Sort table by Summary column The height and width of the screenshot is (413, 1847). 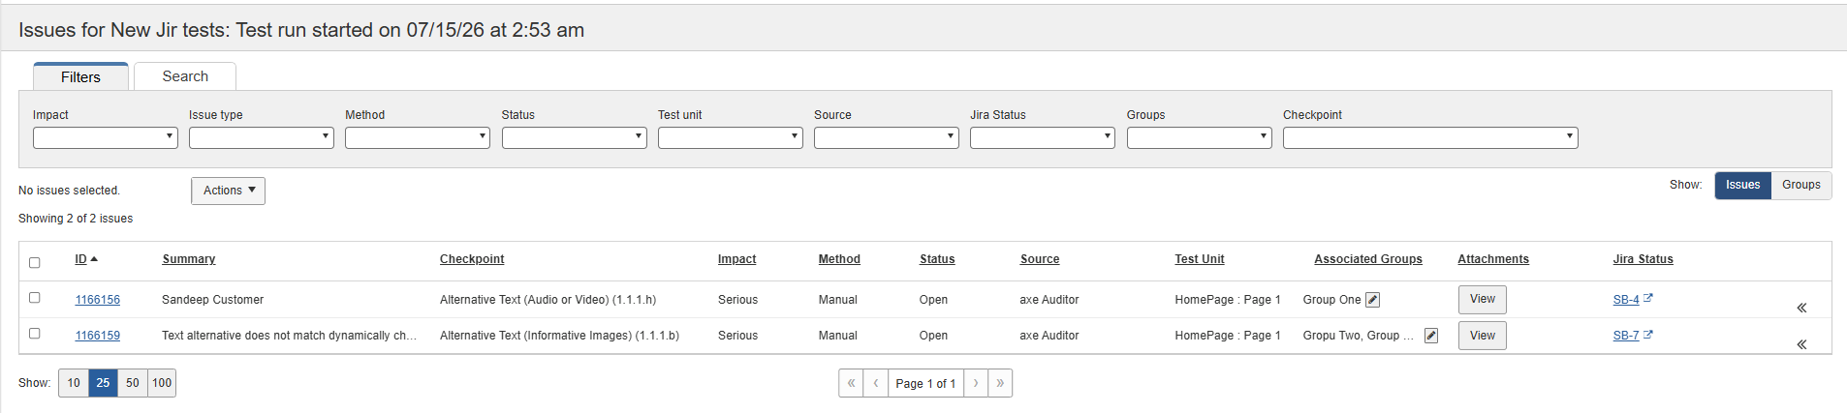(189, 259)
